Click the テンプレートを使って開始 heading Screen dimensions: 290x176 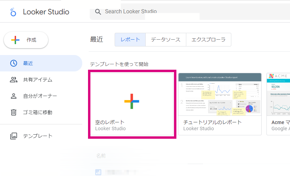[119, 64]
